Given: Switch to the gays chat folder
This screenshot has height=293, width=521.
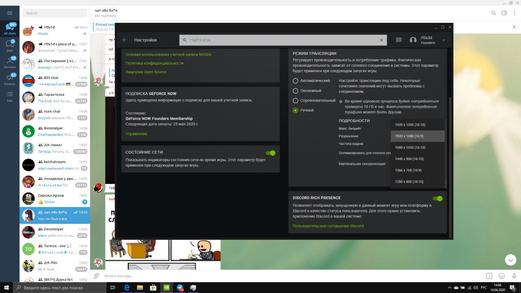Looking at the screenshot, I should point(10,45).
